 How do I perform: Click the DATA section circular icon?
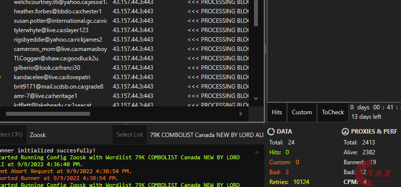click(x=271, y=132)
